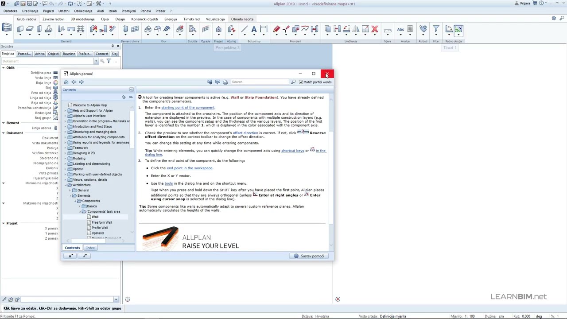Open the Door tool in Elementi otvora
The width and height of the screenshot is (567, 319).
tap(125, 29)
